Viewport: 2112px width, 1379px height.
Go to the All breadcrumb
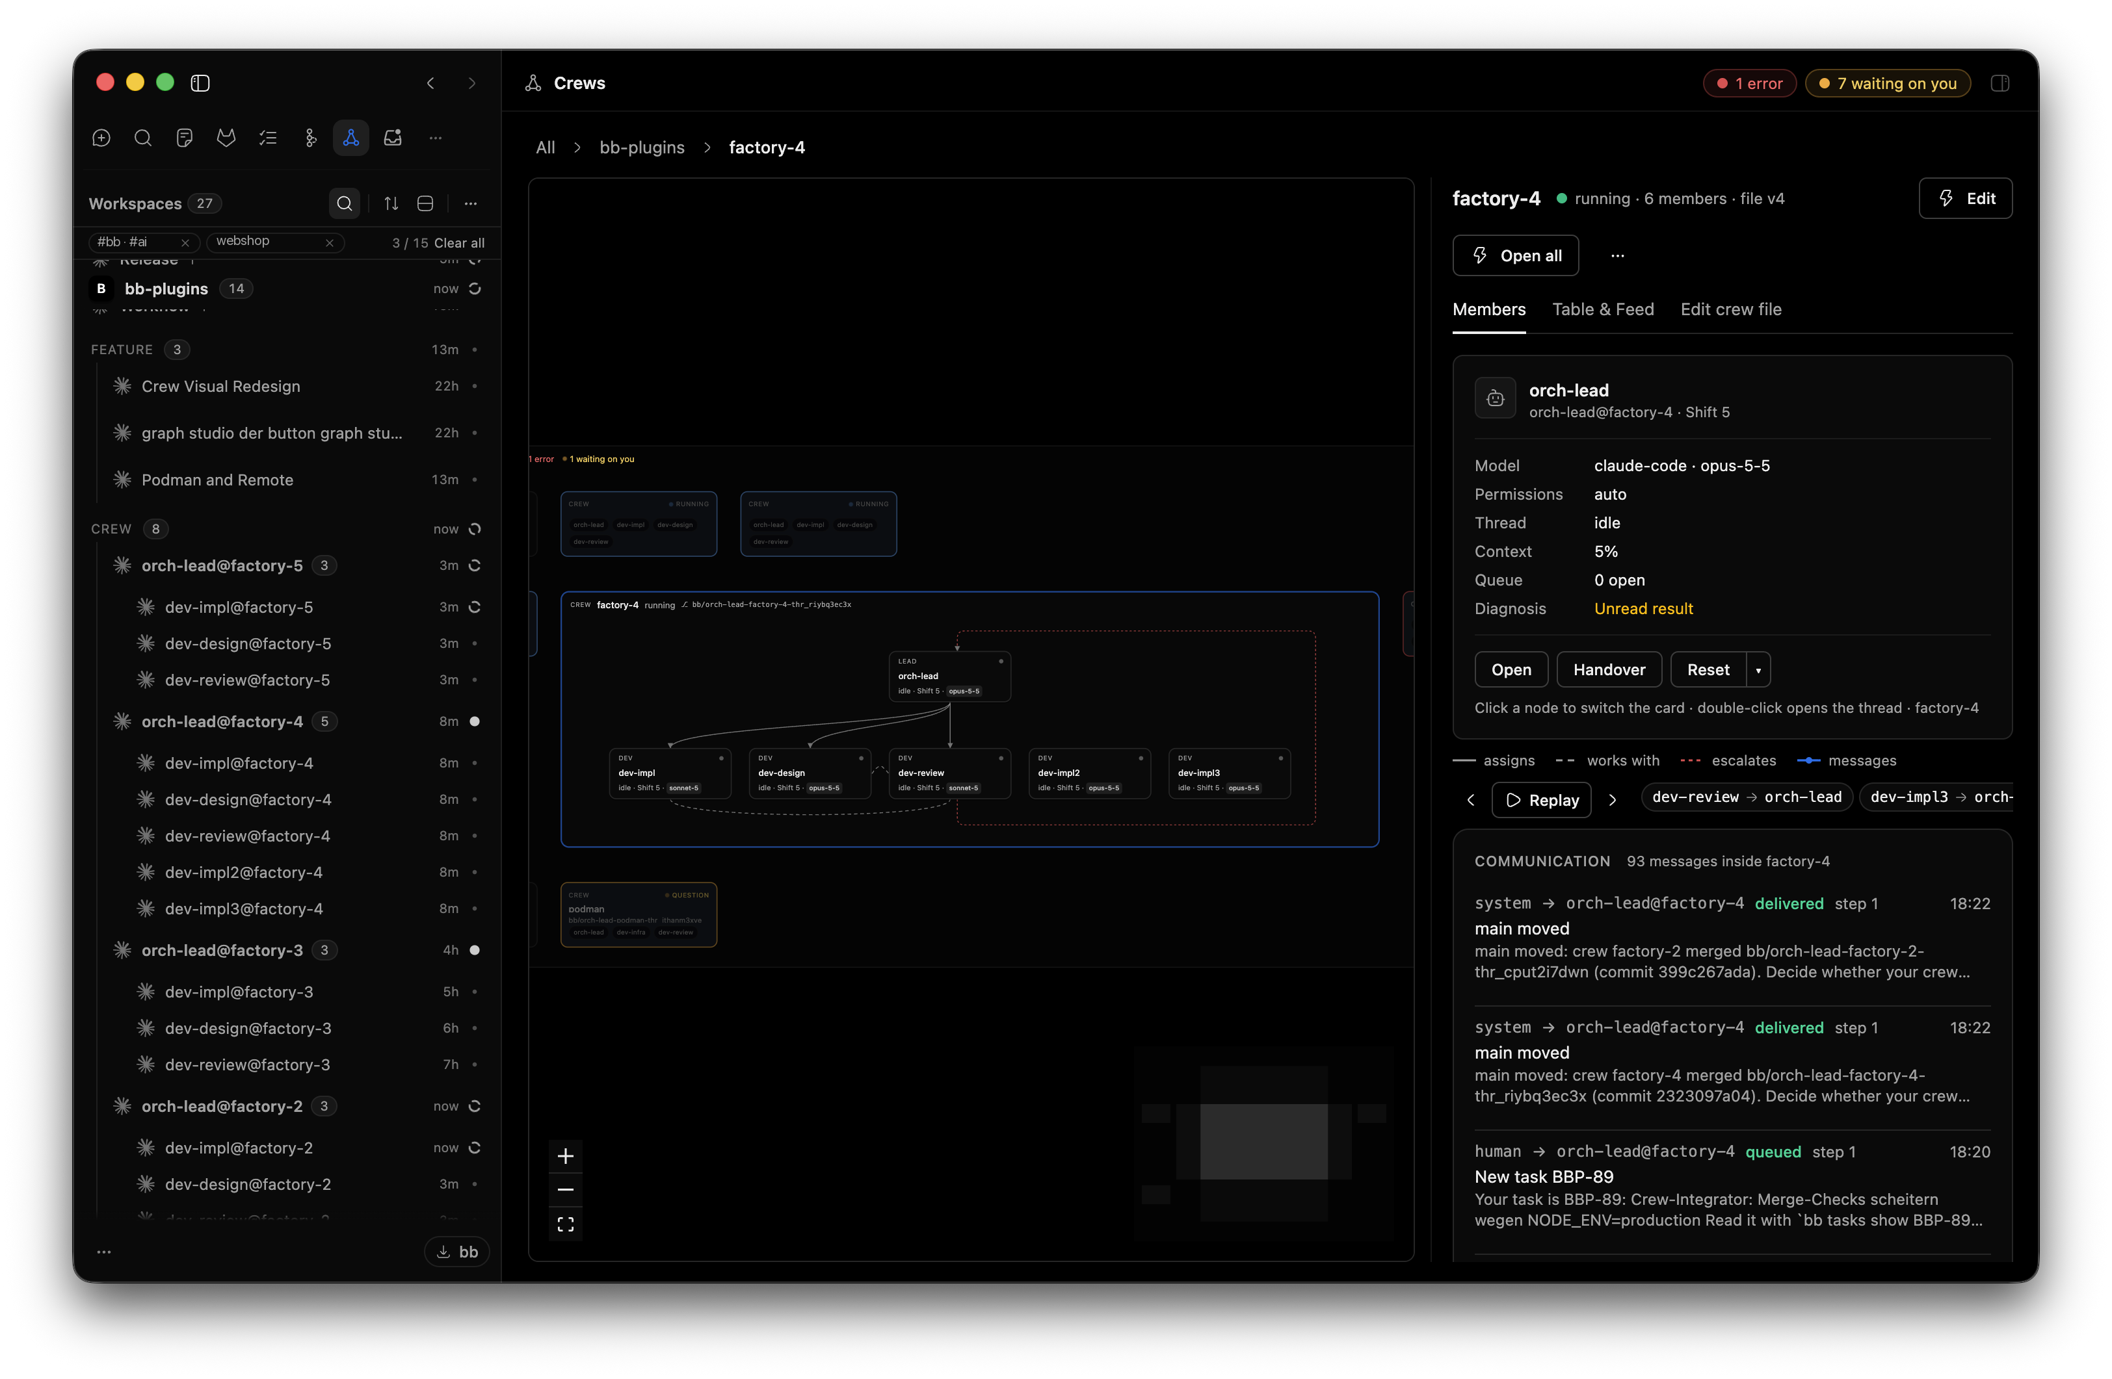point(545,148)
